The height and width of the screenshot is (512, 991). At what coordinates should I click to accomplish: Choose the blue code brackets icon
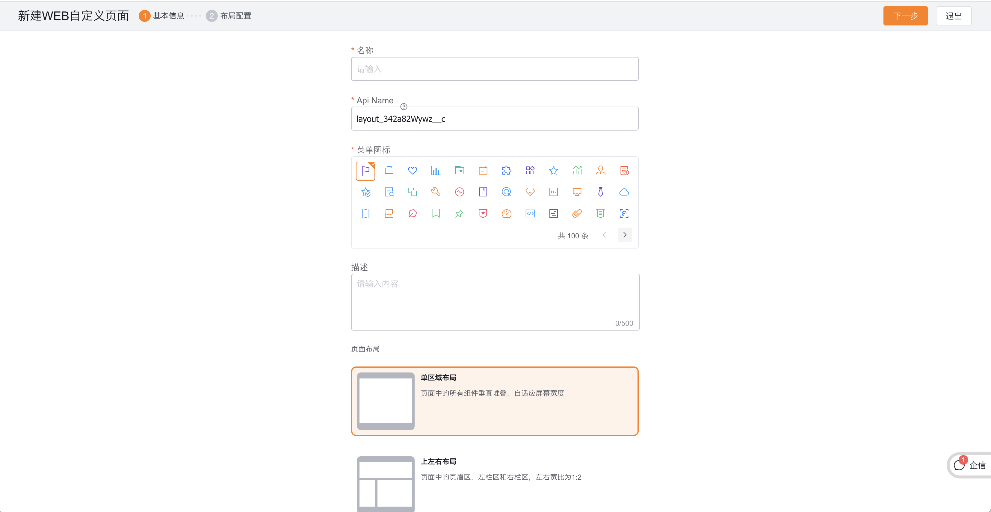(530, 214)
